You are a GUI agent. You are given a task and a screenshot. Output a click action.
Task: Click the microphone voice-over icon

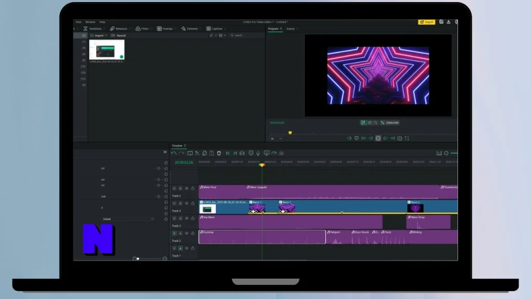pyautogui.click(x=258, y=153)
